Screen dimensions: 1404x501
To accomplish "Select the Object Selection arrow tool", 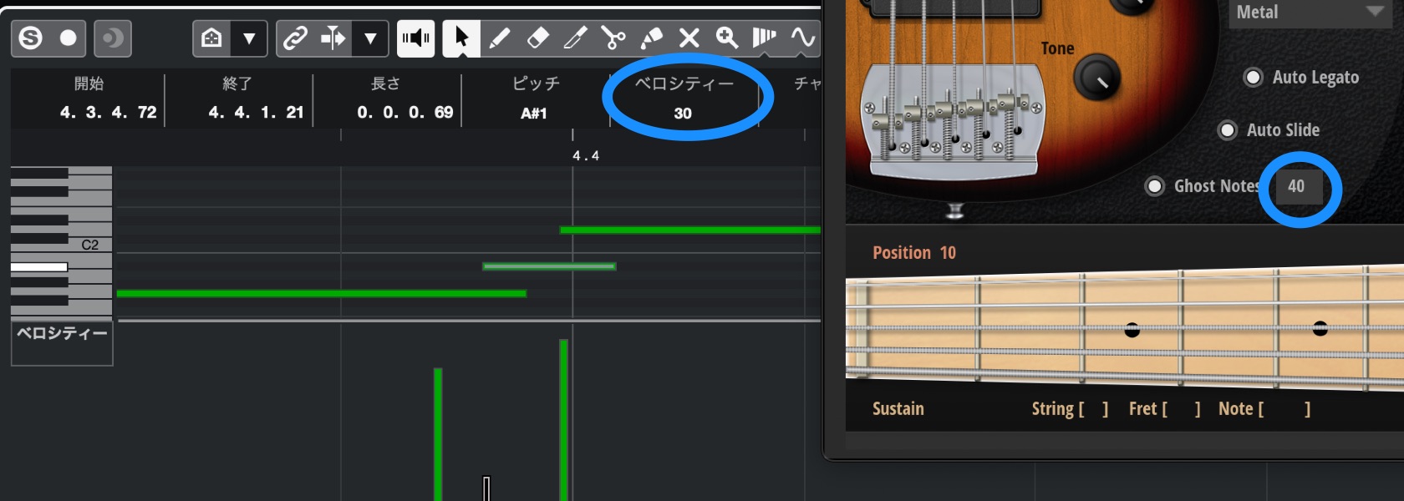I will coord(461,38).
